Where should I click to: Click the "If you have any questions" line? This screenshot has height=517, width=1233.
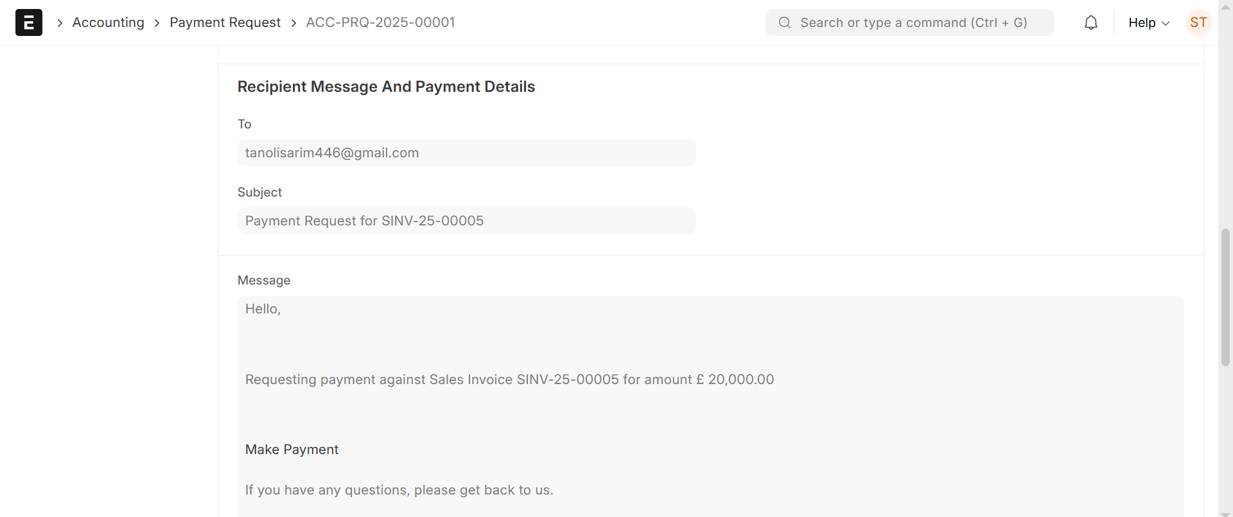tap(399, 490)
